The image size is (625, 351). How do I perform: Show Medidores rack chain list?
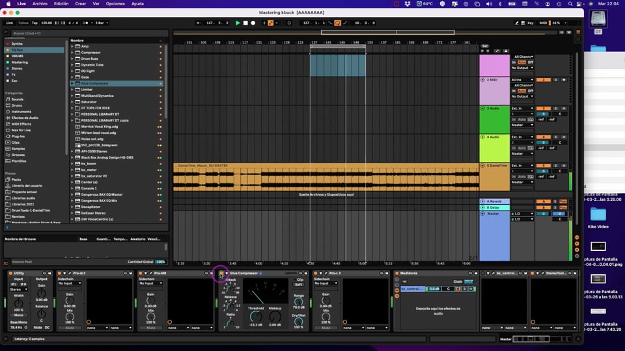point(396,291)
